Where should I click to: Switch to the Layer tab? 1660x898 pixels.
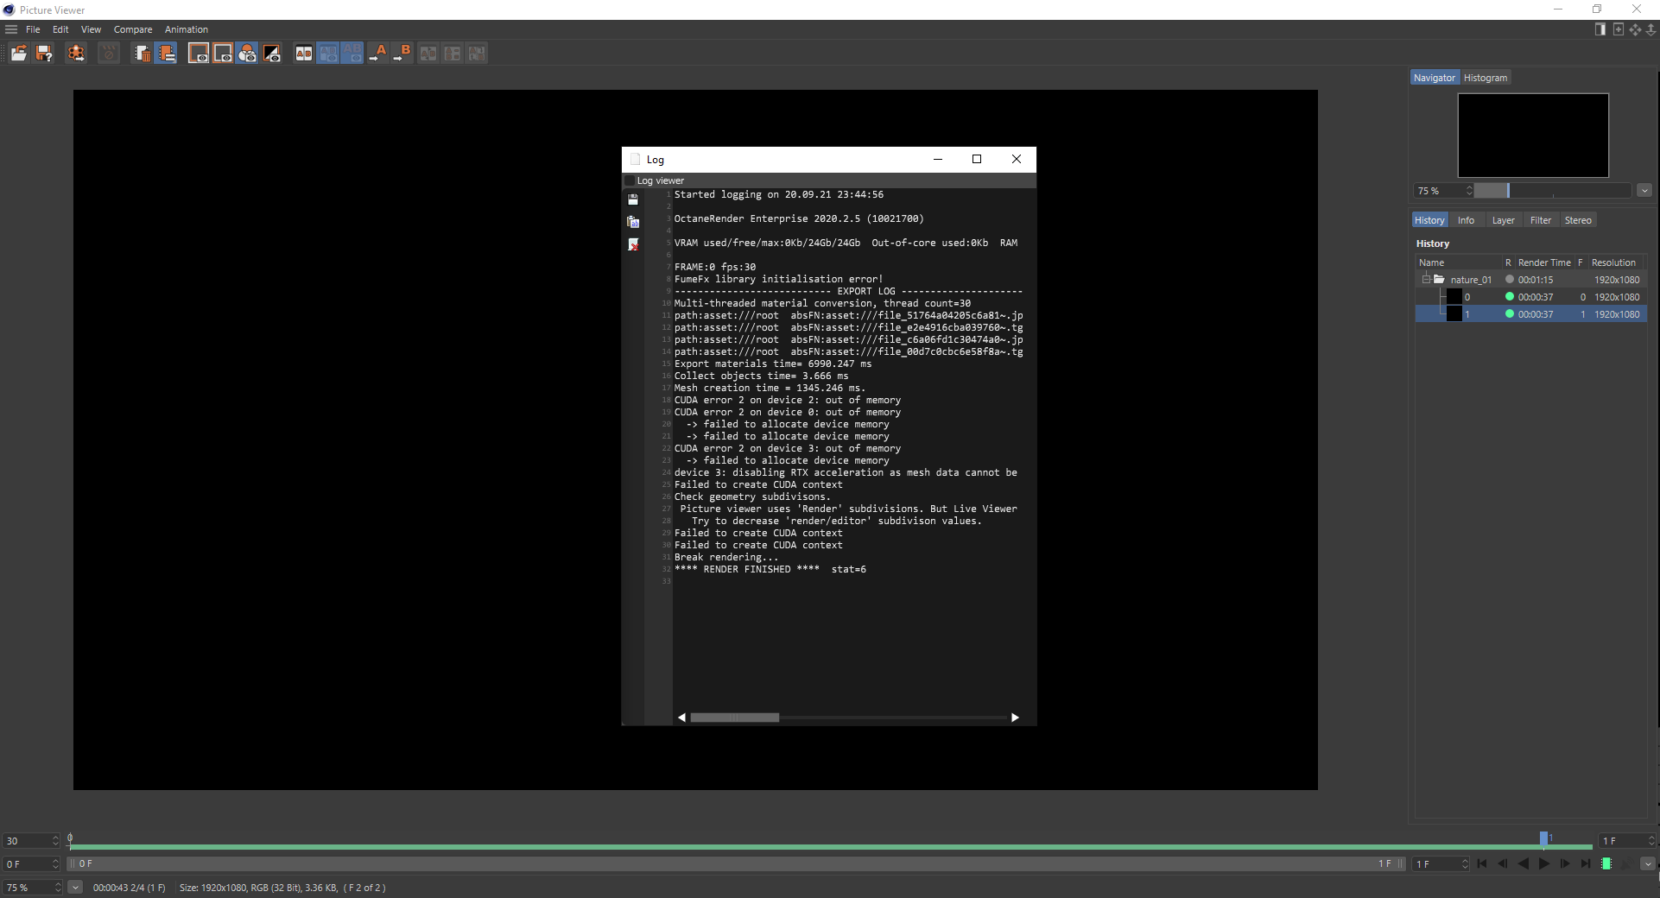pyautogui.click(x=1503, y=220)
